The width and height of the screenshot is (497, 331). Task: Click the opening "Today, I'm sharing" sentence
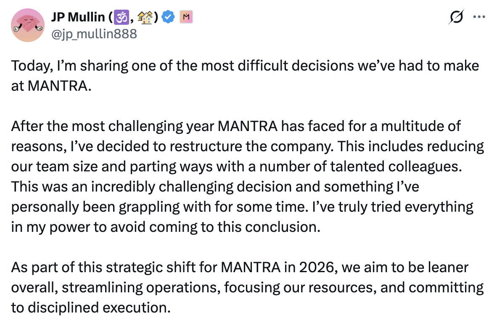[244, 66]
